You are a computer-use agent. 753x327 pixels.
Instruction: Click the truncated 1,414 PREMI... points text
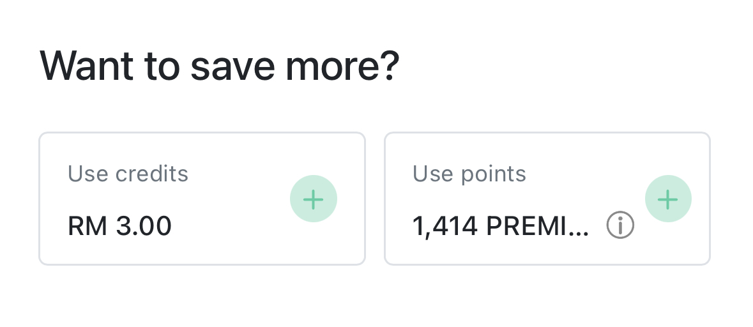[x=501, y=225]
